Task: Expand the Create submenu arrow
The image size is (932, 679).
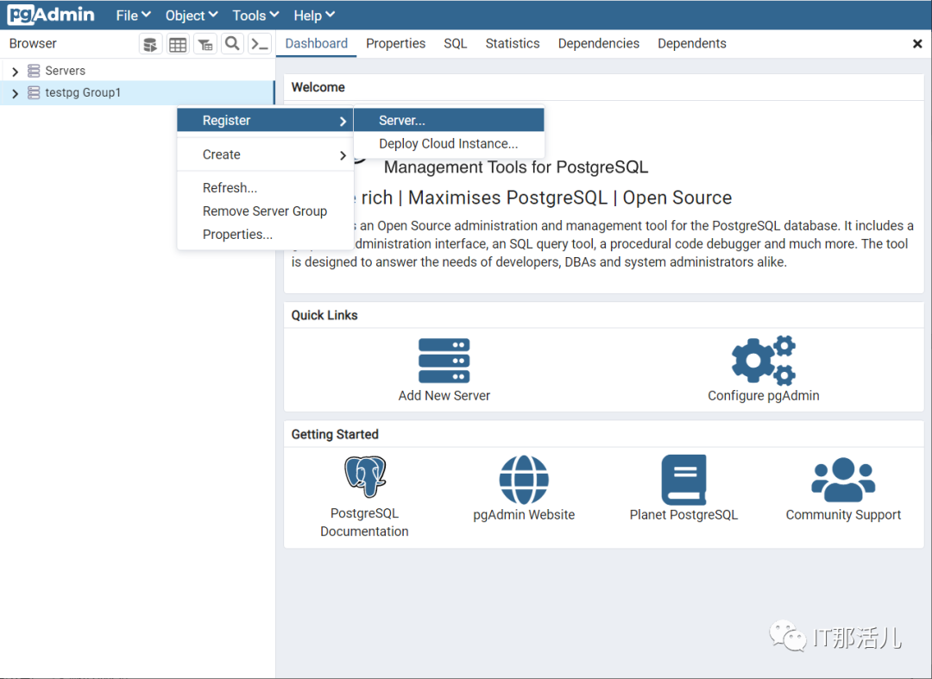Action: [x=343, y=155]
